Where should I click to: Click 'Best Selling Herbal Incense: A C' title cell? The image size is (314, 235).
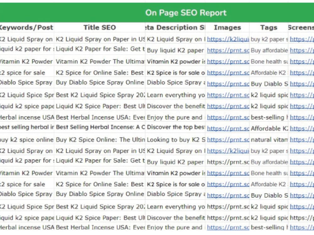[x=100, y=127]
